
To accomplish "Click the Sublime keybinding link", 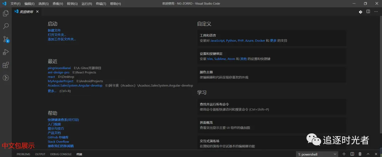I will (x=220, y=59).
